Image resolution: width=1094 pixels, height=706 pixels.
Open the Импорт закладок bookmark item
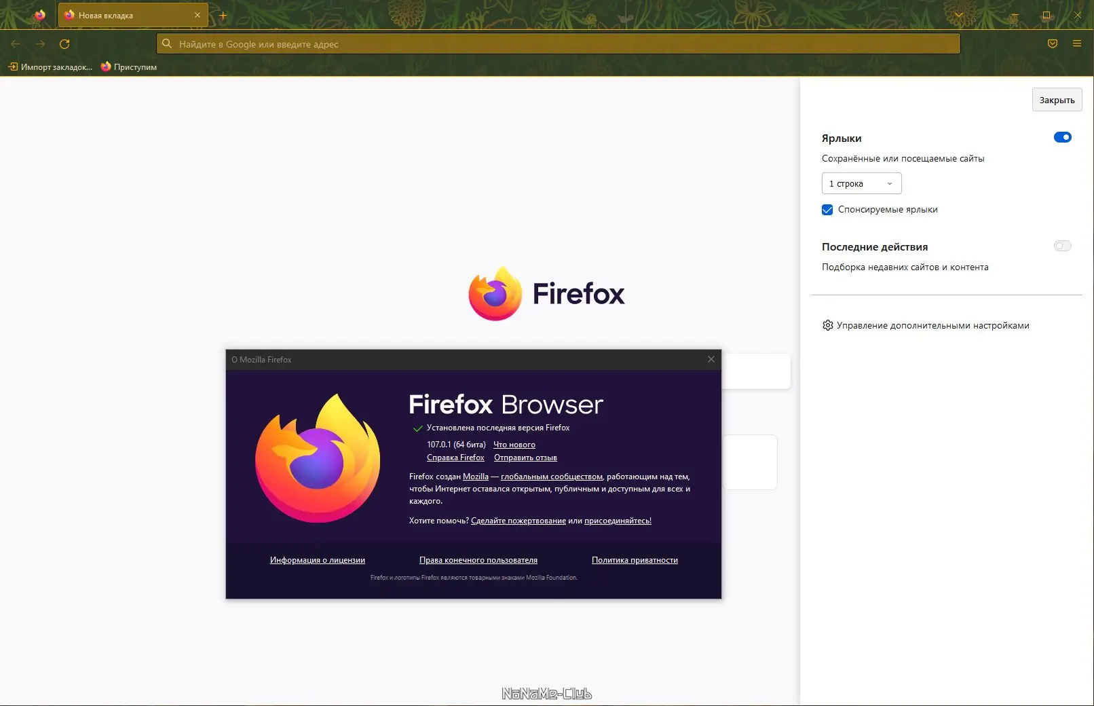tap(50, 67)
